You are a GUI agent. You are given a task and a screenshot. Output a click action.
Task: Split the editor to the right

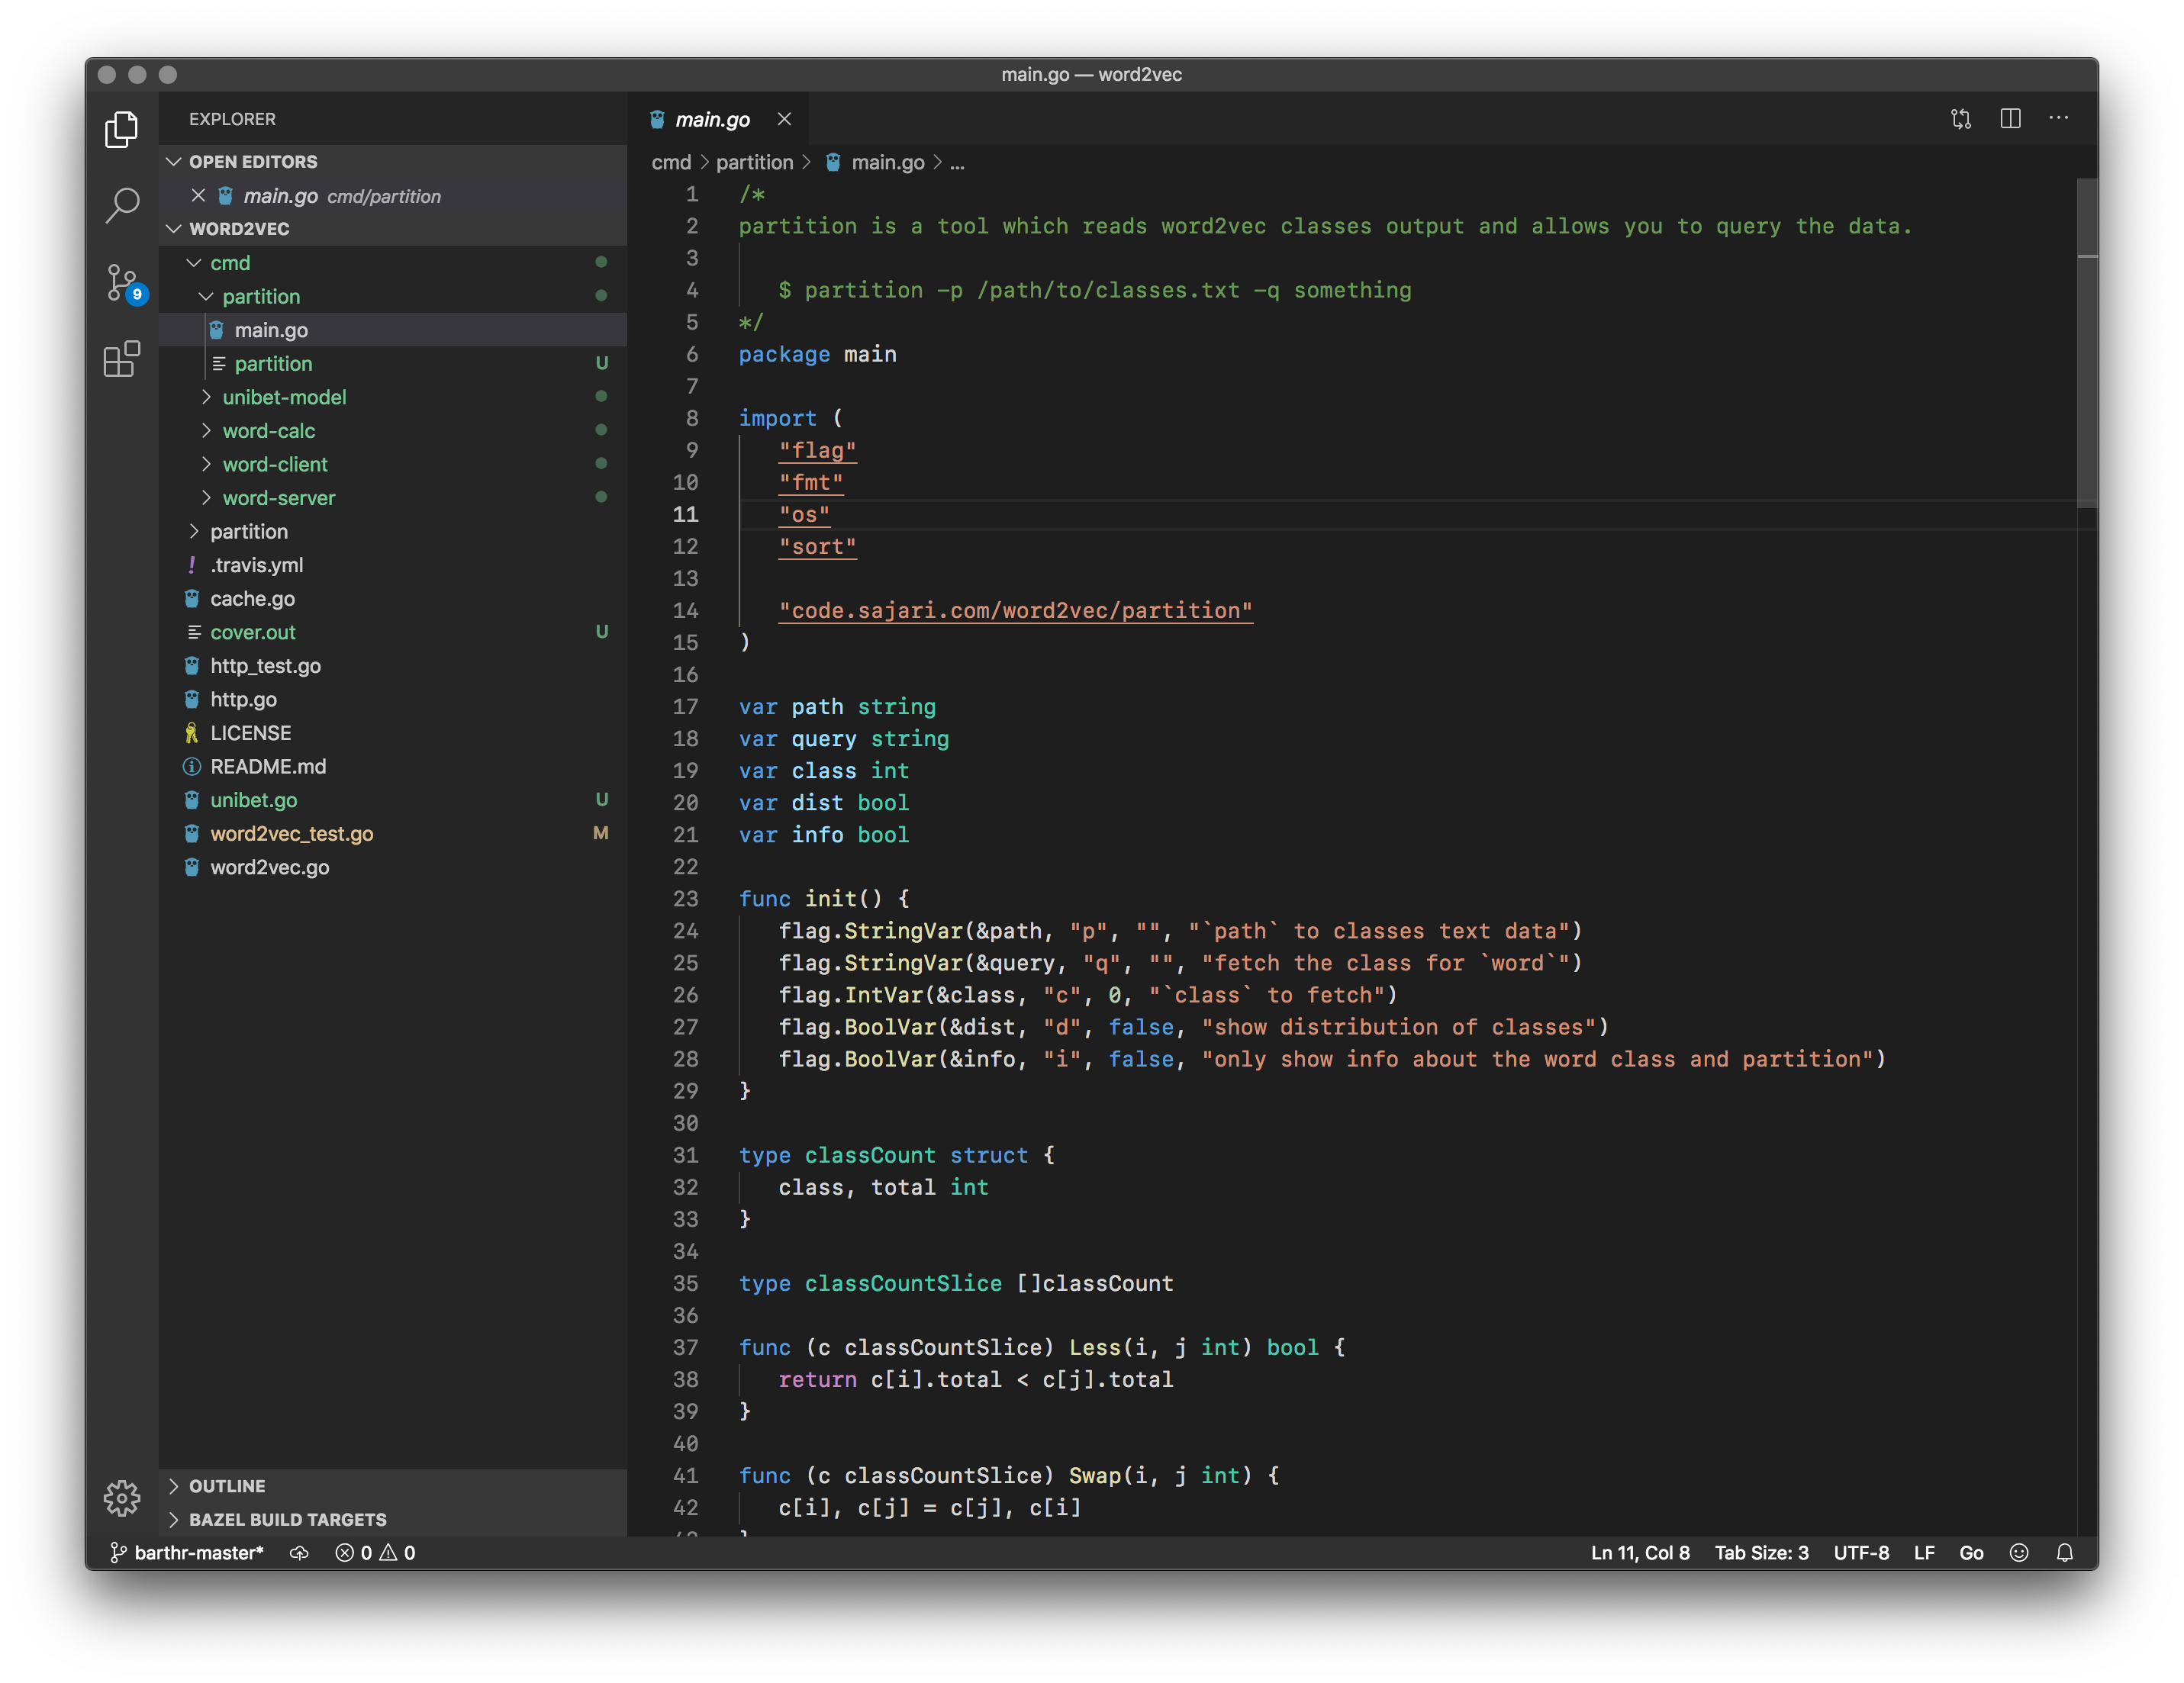(2010, 119)
